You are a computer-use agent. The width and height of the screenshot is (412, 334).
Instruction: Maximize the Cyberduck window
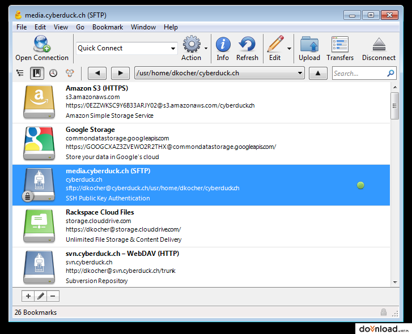click(x=371, y=15)
